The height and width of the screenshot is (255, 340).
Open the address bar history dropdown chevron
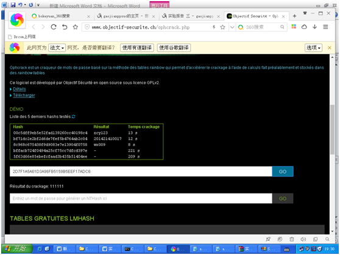(232, 27)
